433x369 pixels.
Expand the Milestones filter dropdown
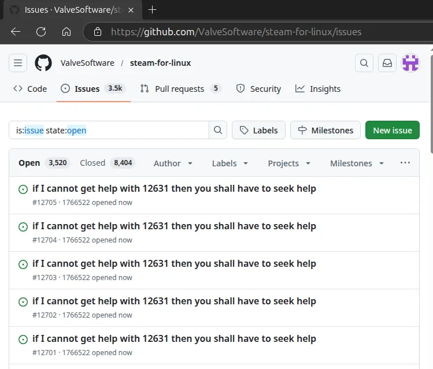coord(357,163)
